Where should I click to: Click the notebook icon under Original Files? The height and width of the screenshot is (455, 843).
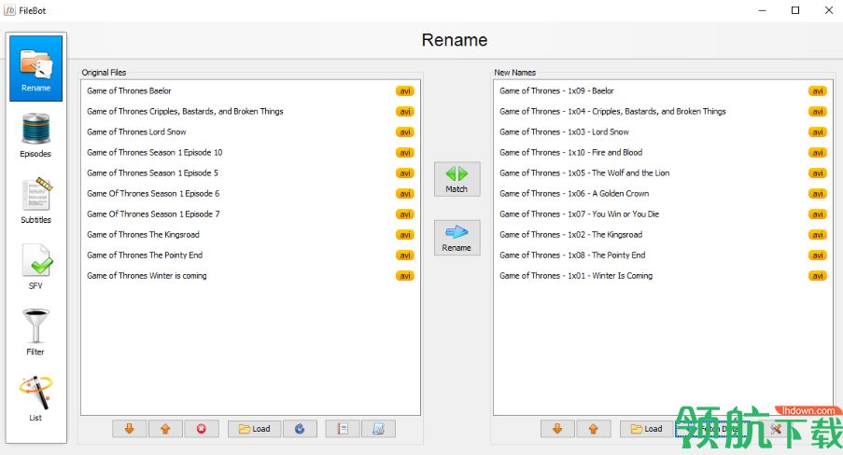click(x=343, y=429)
